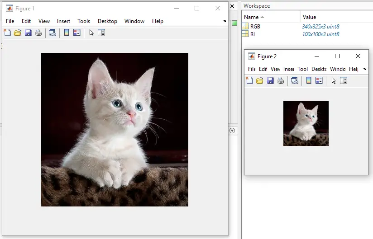Click circled down-arrow expander beside Figure 1

click(232, 131)
